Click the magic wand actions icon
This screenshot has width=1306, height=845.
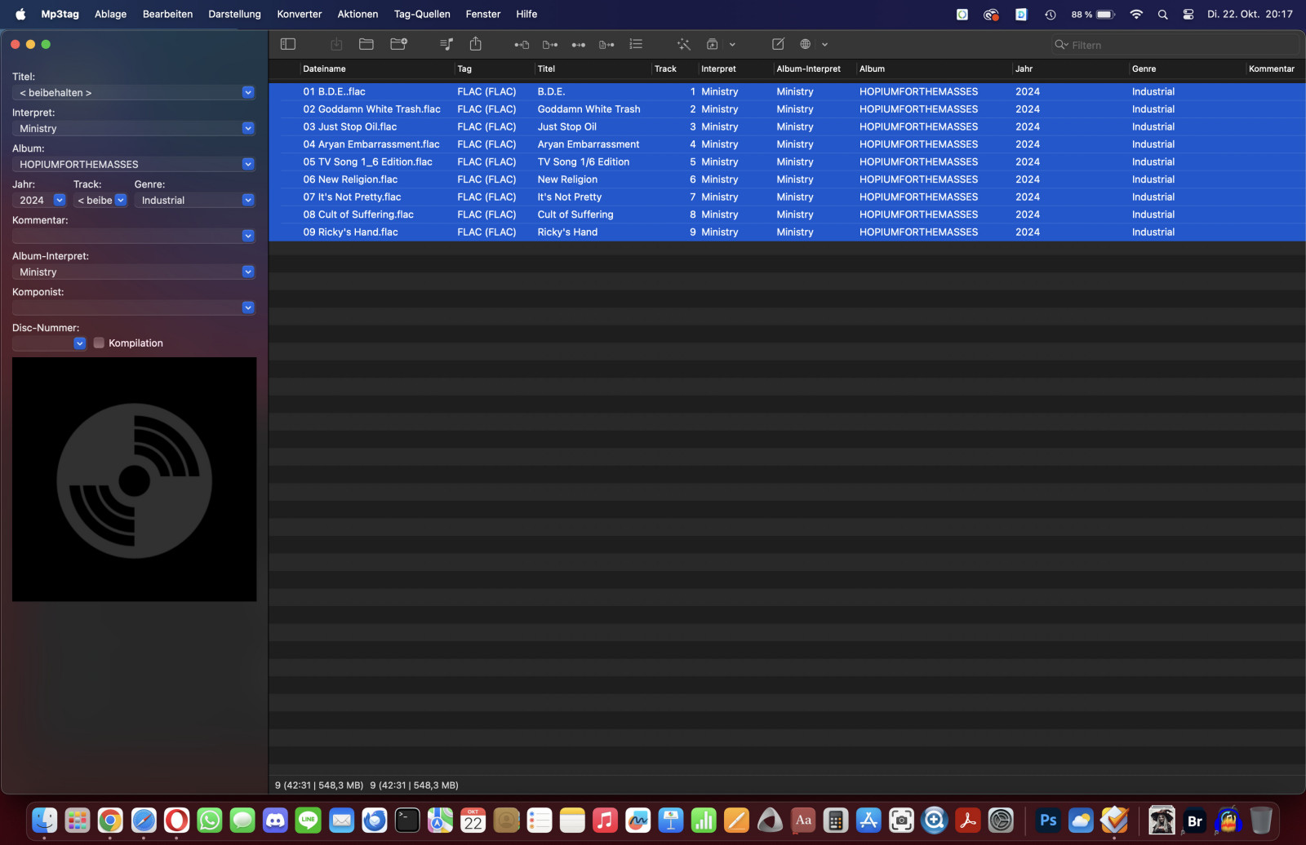[x=684, y=44]
